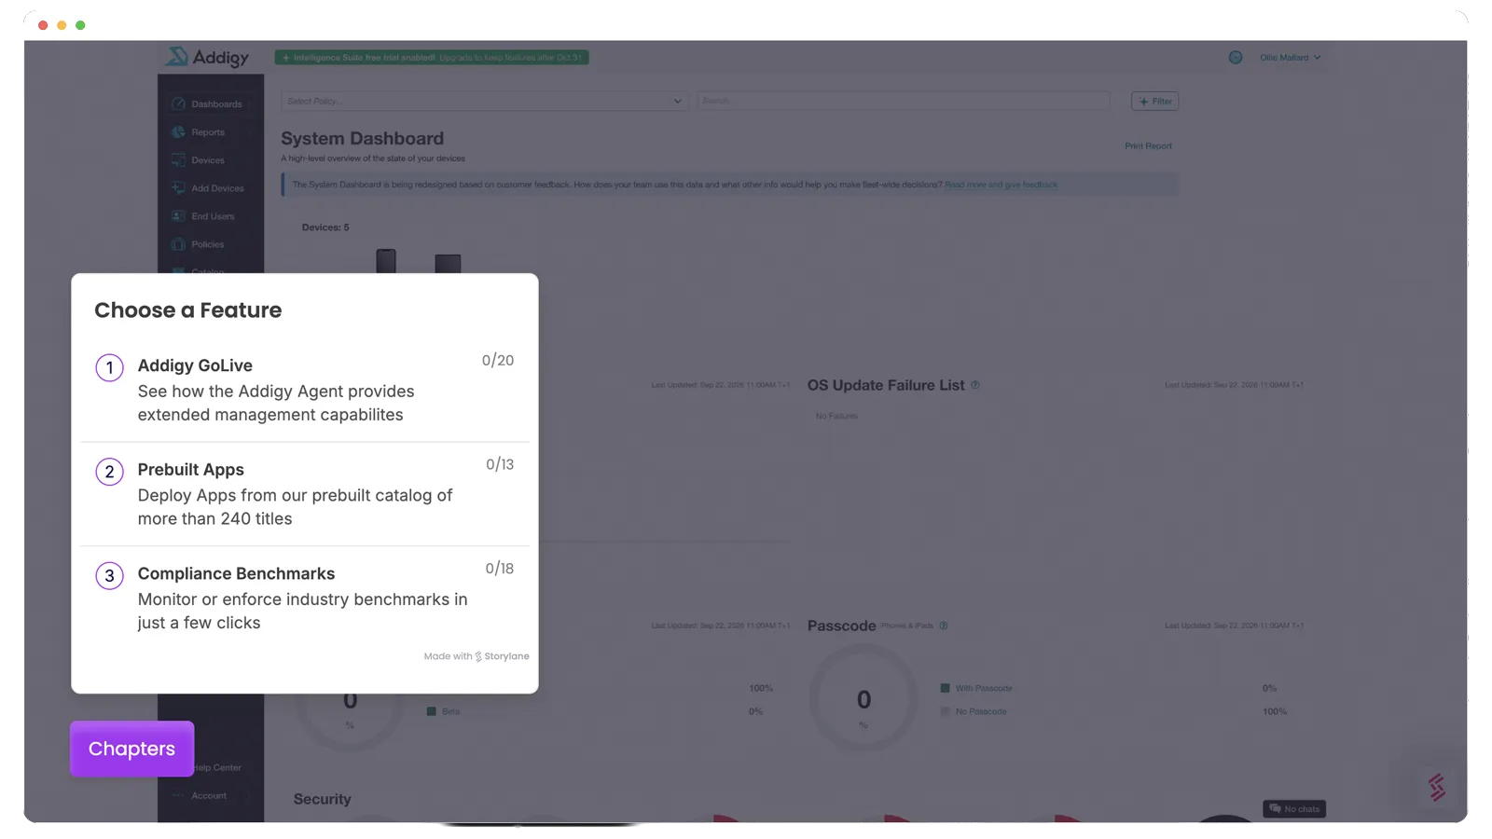Open Account in the sidebar
Viewport: 1492px width, 839px height.
tap(209, 796)
